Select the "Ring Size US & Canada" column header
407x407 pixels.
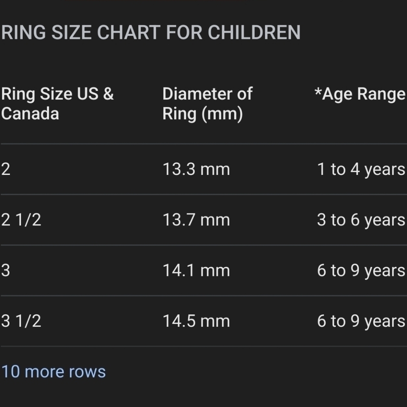point(58,103)
